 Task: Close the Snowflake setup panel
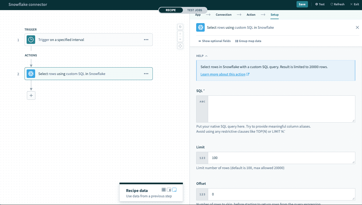(x=357, y=27)
